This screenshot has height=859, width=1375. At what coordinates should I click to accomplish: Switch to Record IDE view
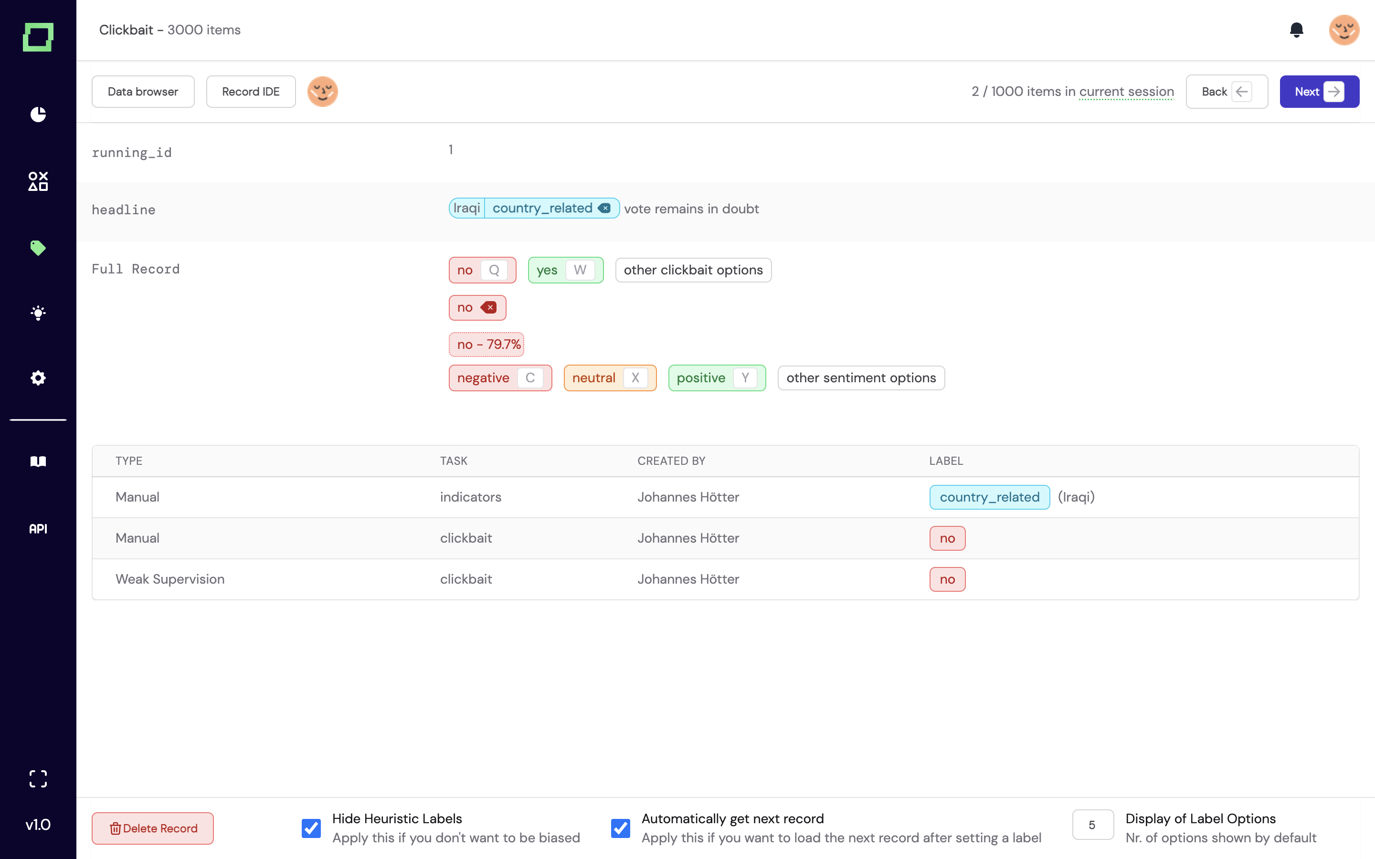251,92
